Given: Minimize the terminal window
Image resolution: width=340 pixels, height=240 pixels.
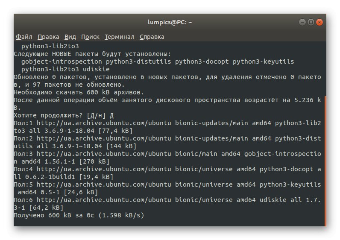Looking at the screenshot, I should point(302,22).
